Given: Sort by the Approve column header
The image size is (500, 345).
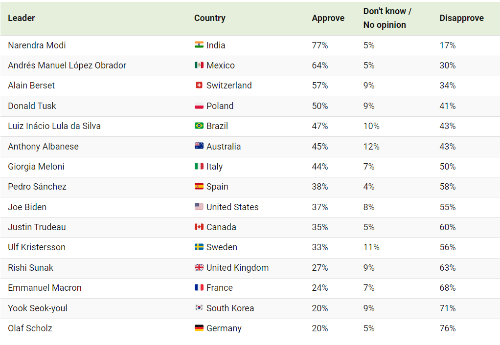Looking at the screenshot, I should coord(328,18).
